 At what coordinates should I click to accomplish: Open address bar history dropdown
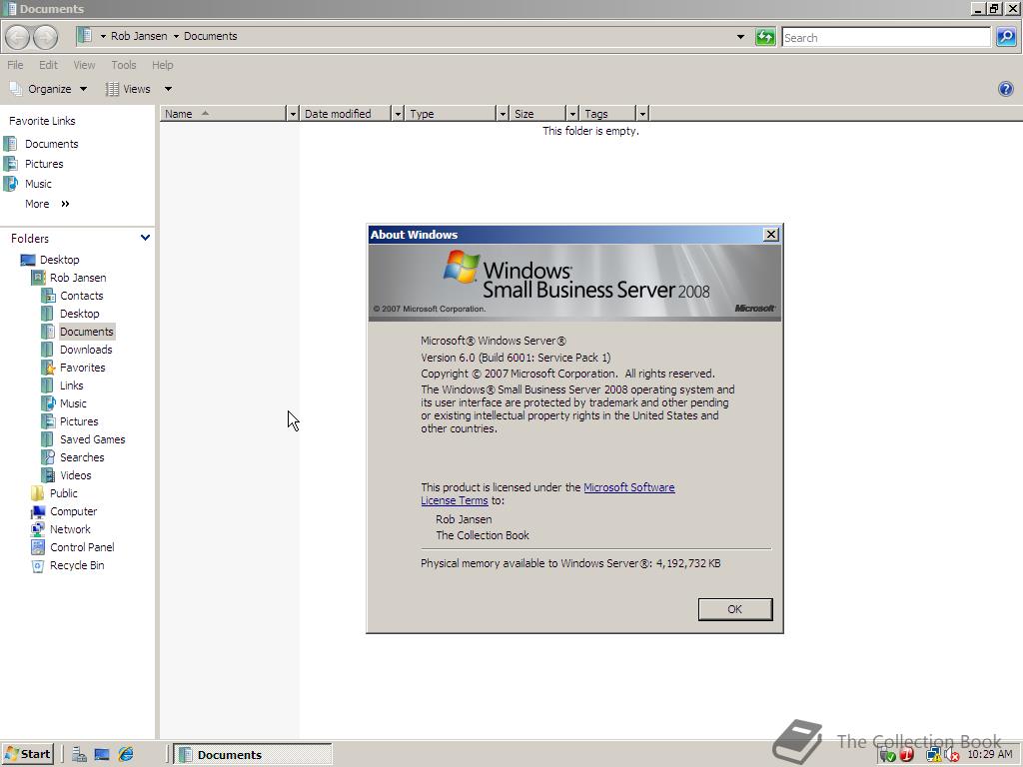(740, 37)
